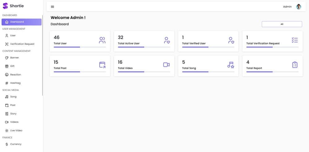
Task: Click the Total Report clipboard icon
Action: click(x=295, y=65)
